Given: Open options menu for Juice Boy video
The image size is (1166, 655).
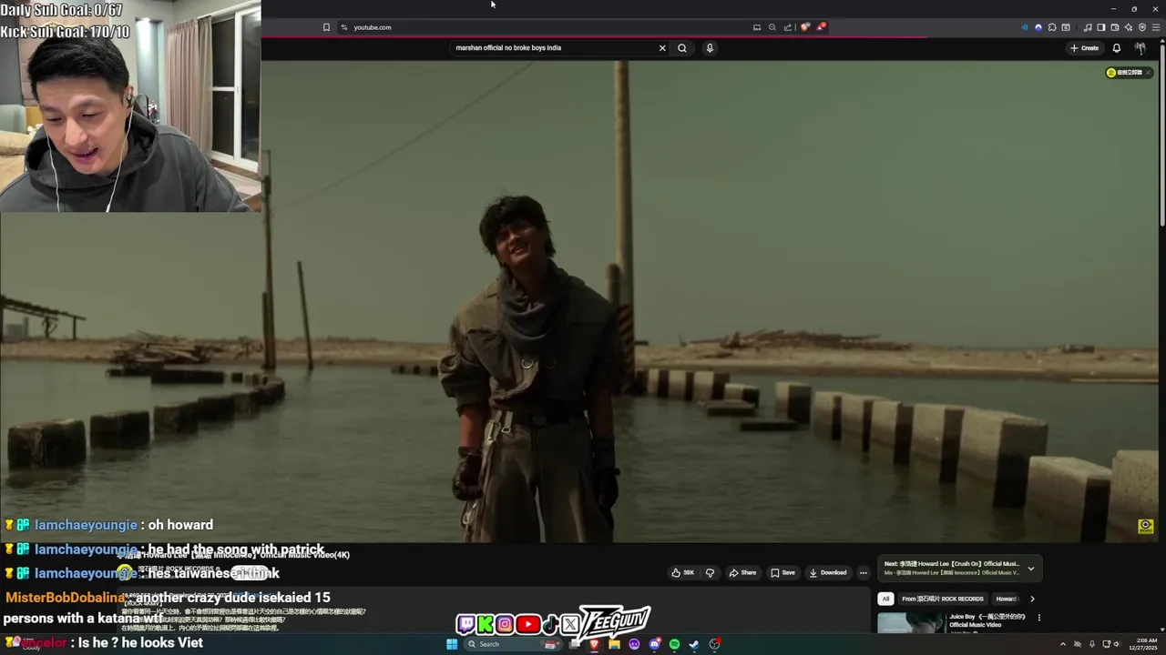Looking at the screenshot, I should point(1038,618).
